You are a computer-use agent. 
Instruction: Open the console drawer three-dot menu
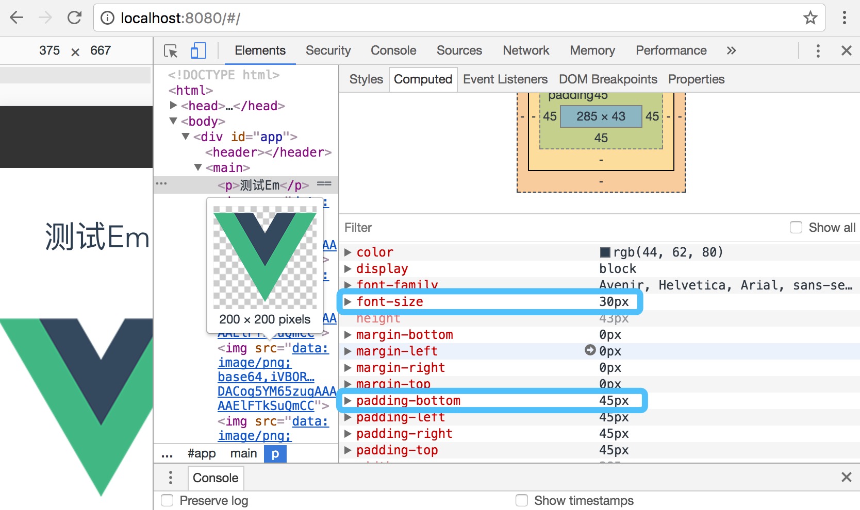point(171,478)
